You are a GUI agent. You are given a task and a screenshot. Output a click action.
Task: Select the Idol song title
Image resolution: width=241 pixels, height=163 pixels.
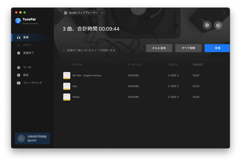pyautogui.click(x=75, y=86)
